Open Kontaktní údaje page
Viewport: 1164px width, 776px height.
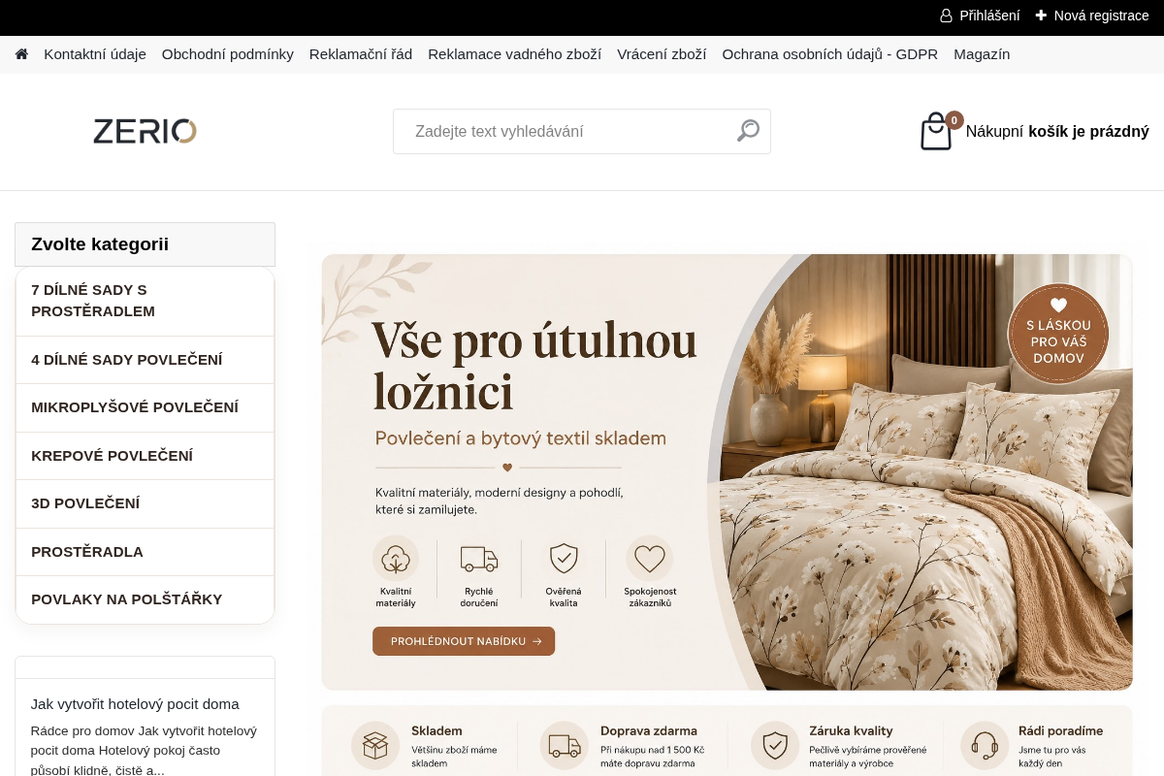tap(95, 54)
